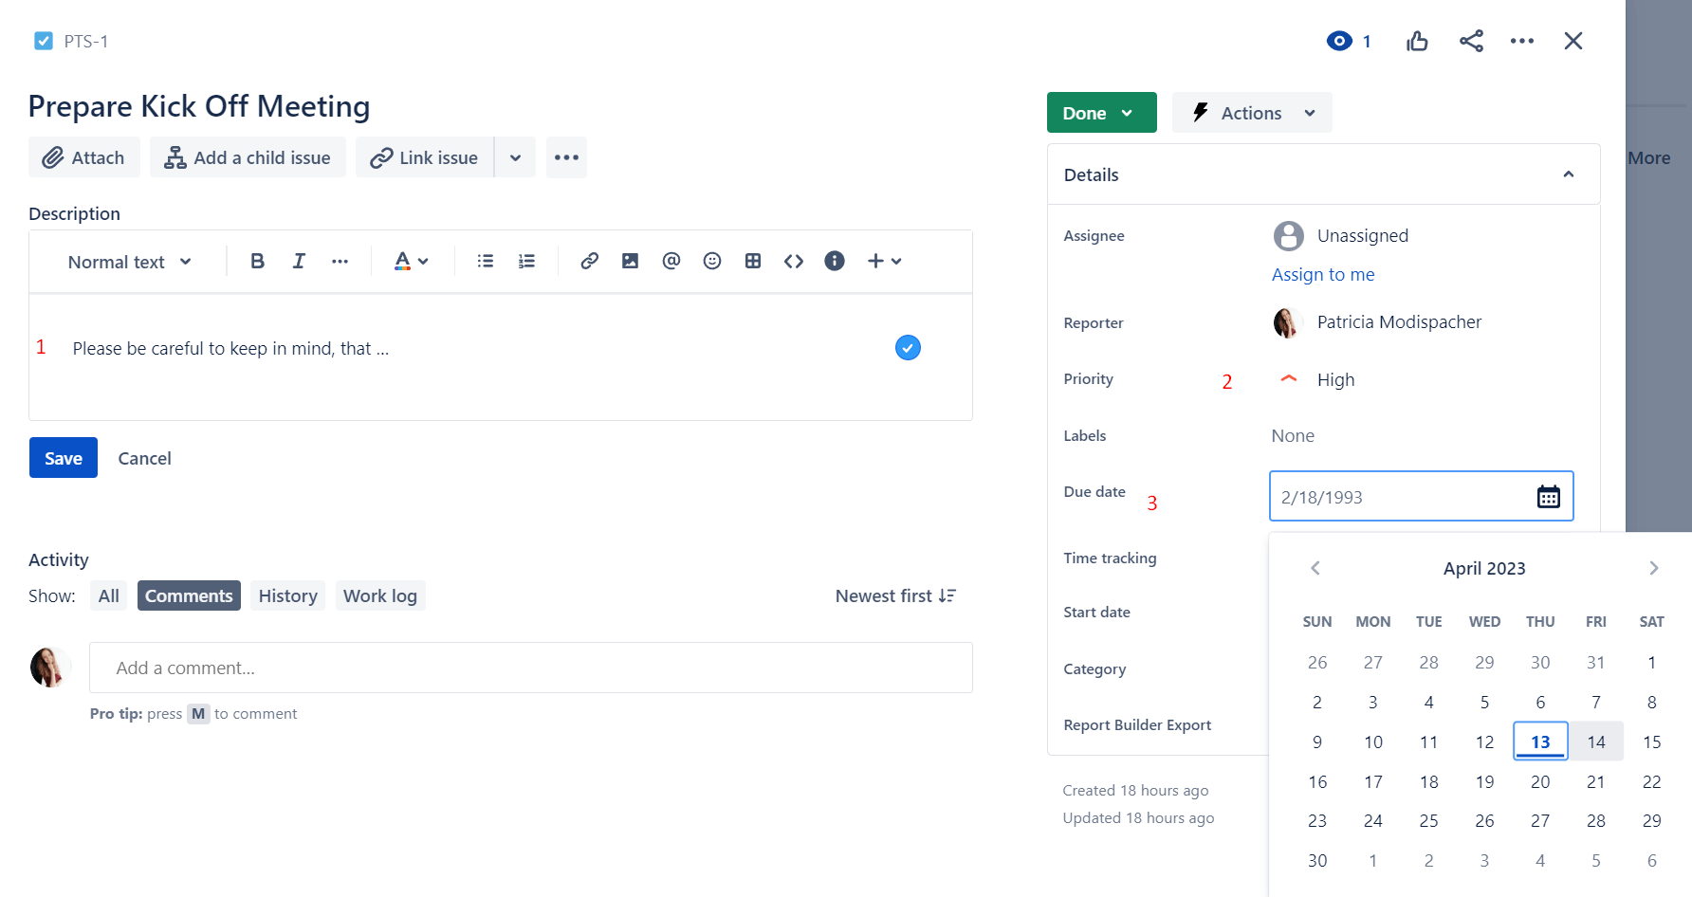Switch to the History tab
1692x897 pixels.
coord(287,595)
